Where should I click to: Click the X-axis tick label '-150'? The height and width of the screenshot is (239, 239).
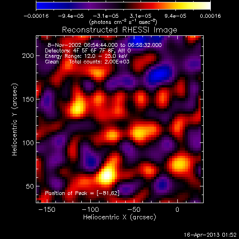pyautogui.click(x=47, y=209)
